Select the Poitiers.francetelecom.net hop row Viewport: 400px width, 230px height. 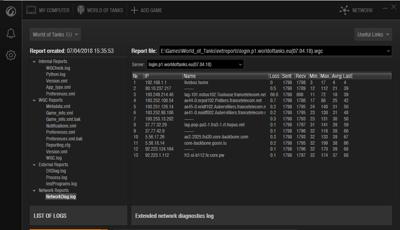tap(261, 101)
